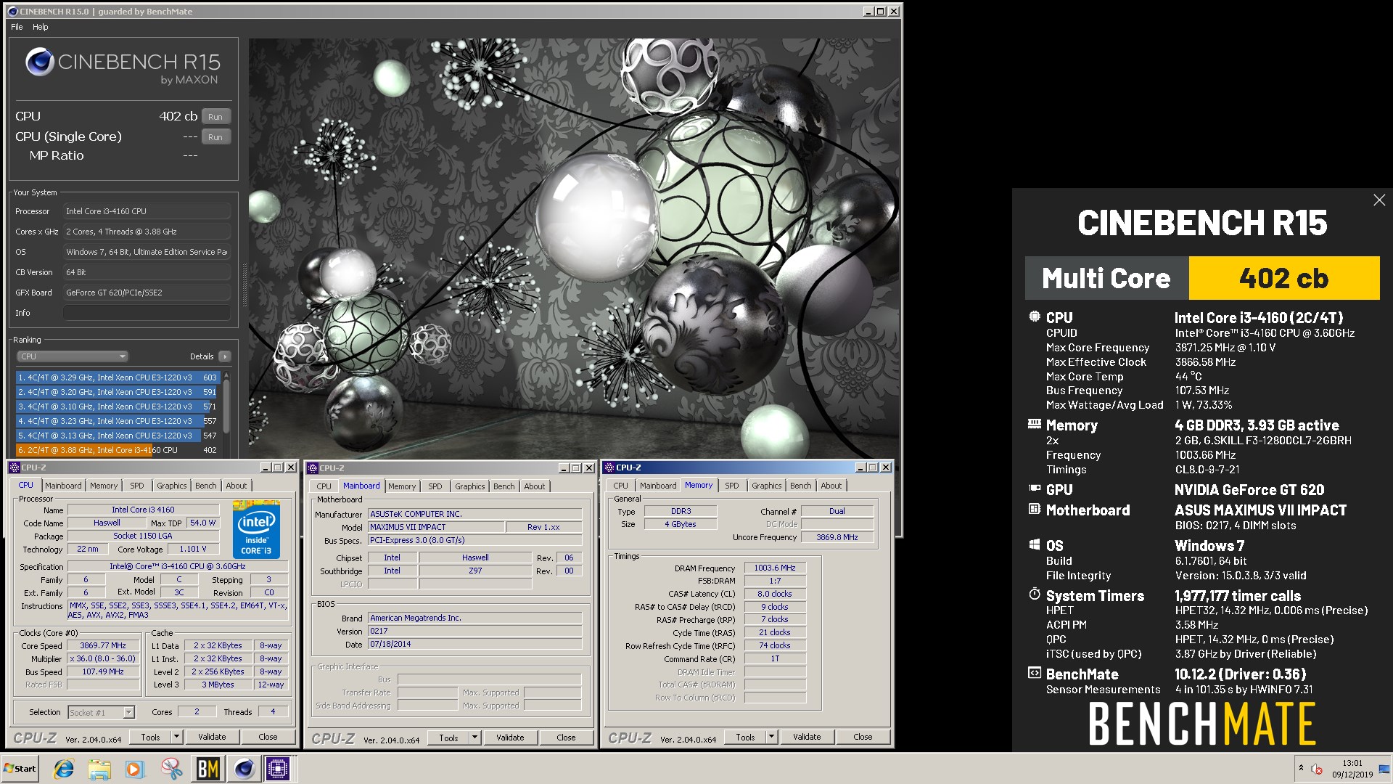Select CPU tab in CPU-Z Memory window
Screen dimensions: 1393x784
(x=621, y=486)
